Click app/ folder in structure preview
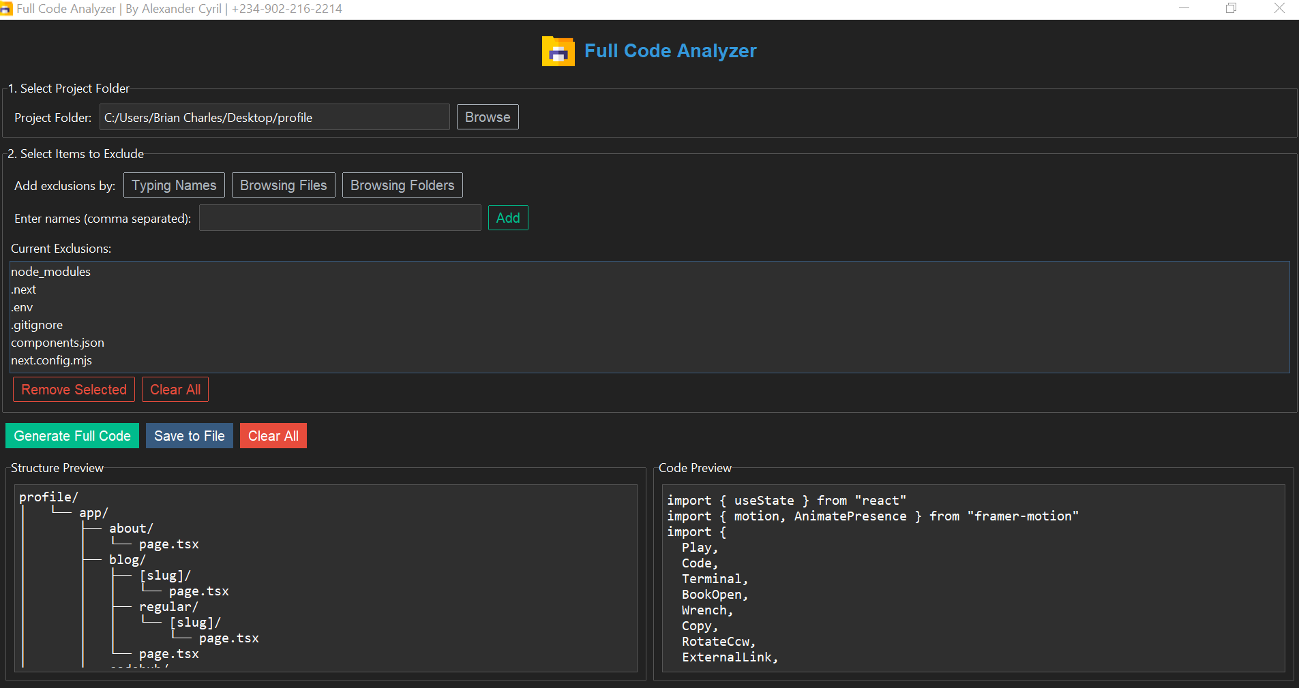This screenshot has height=688, width=1299. (93, 513)
